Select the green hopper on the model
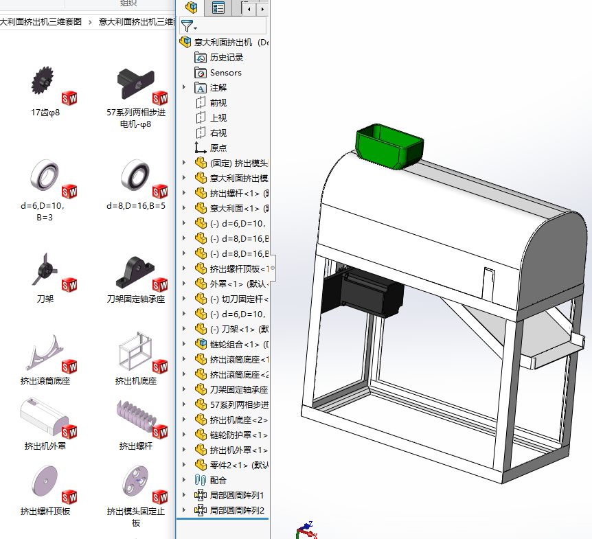The image size is (592, 539). coord(389,146)
